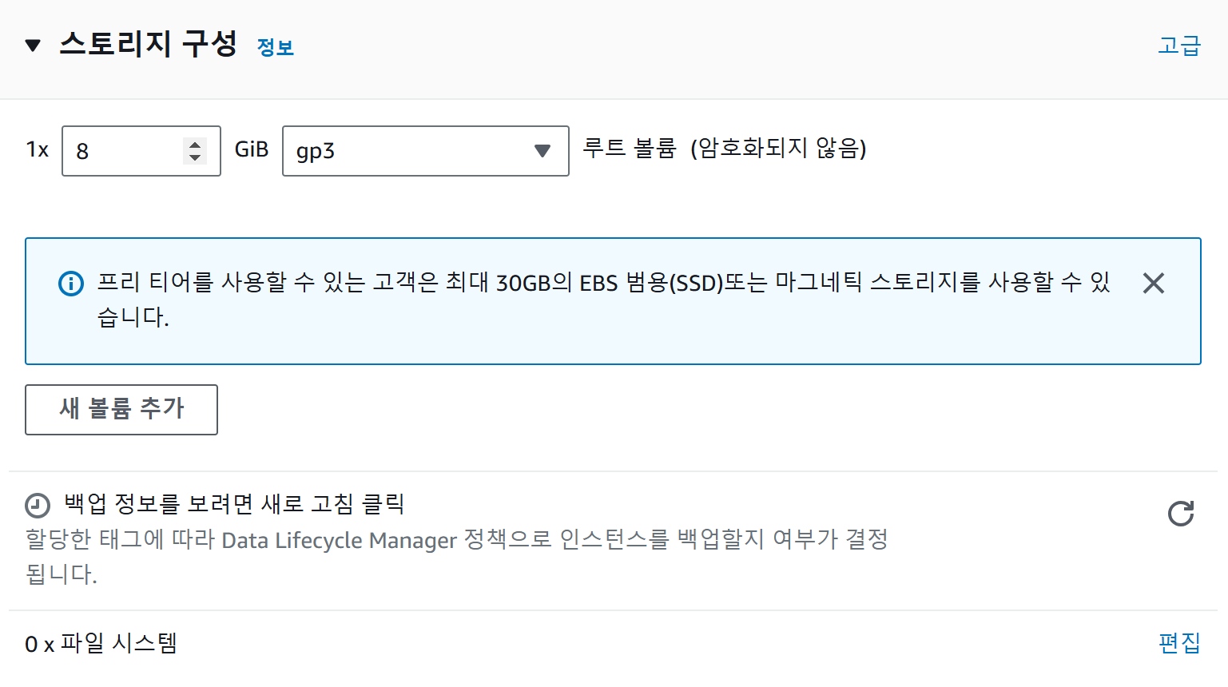
Task: Click the 백업 정보를 보려면 새로 고침 클릭 text
Action: [x=234, y=504]
